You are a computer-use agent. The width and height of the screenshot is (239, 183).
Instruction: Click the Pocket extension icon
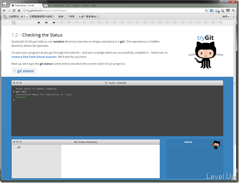coord(228,11)
